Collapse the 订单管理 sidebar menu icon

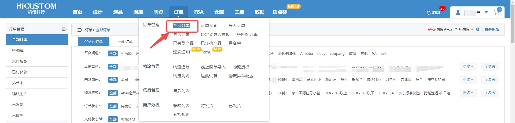(64, 29)
